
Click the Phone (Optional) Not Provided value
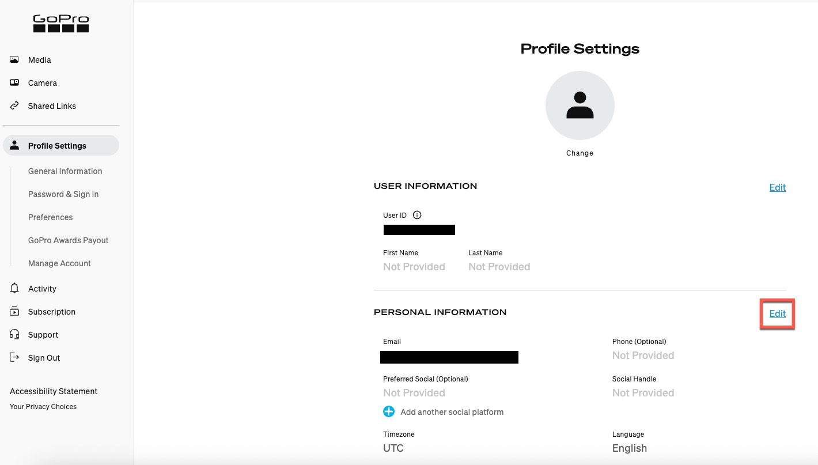pos(643,356)
